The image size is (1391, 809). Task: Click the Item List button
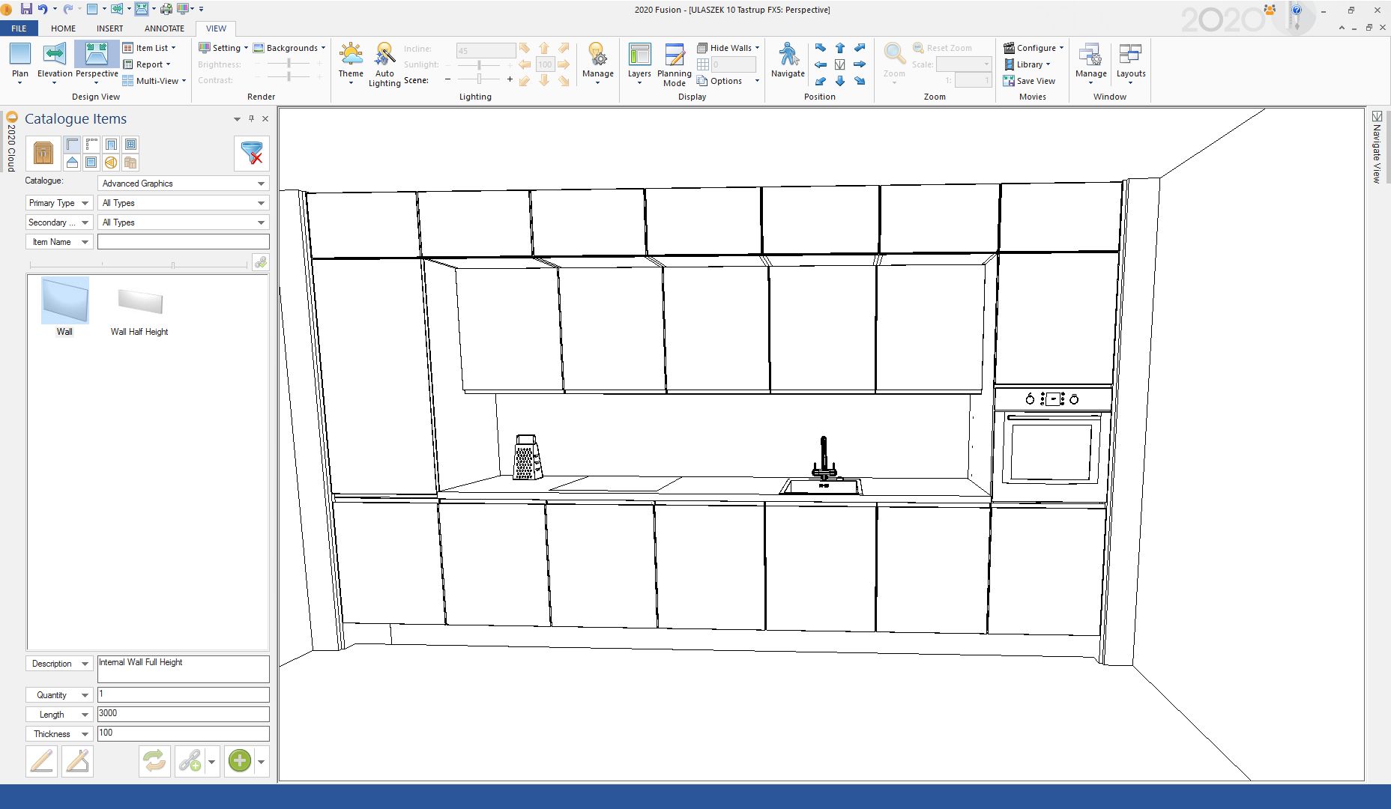click(150, 48)
